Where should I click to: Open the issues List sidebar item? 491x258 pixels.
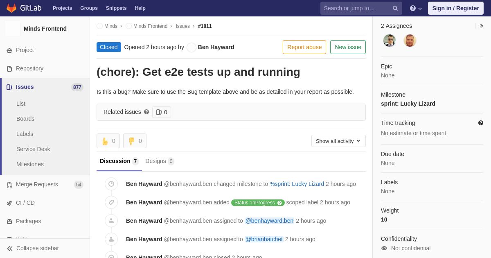click(x=21, y=104)
